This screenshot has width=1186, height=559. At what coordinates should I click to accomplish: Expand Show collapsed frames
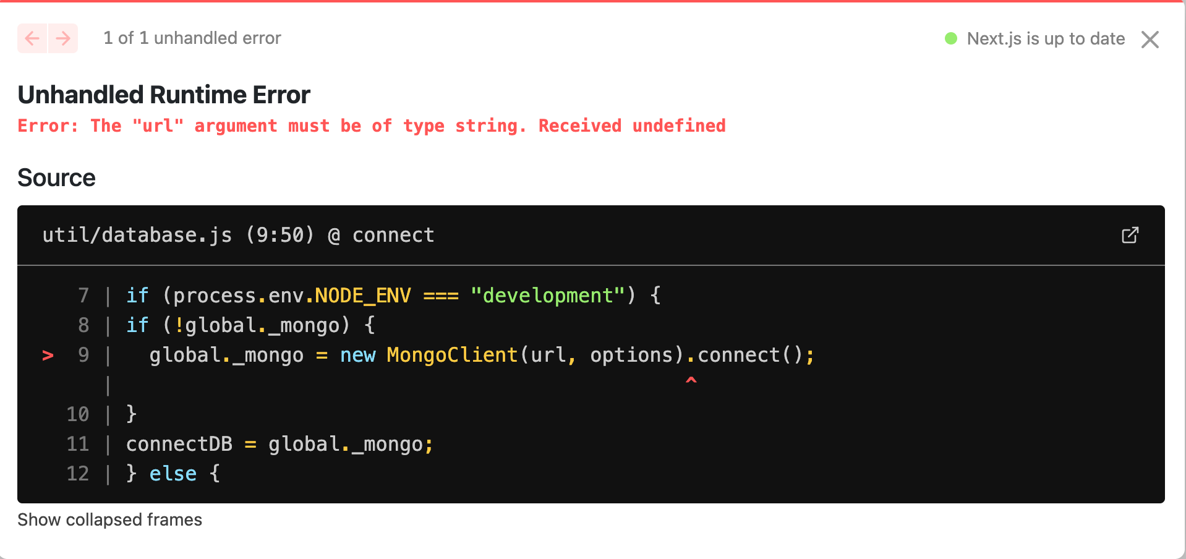[x=109, y=519]
